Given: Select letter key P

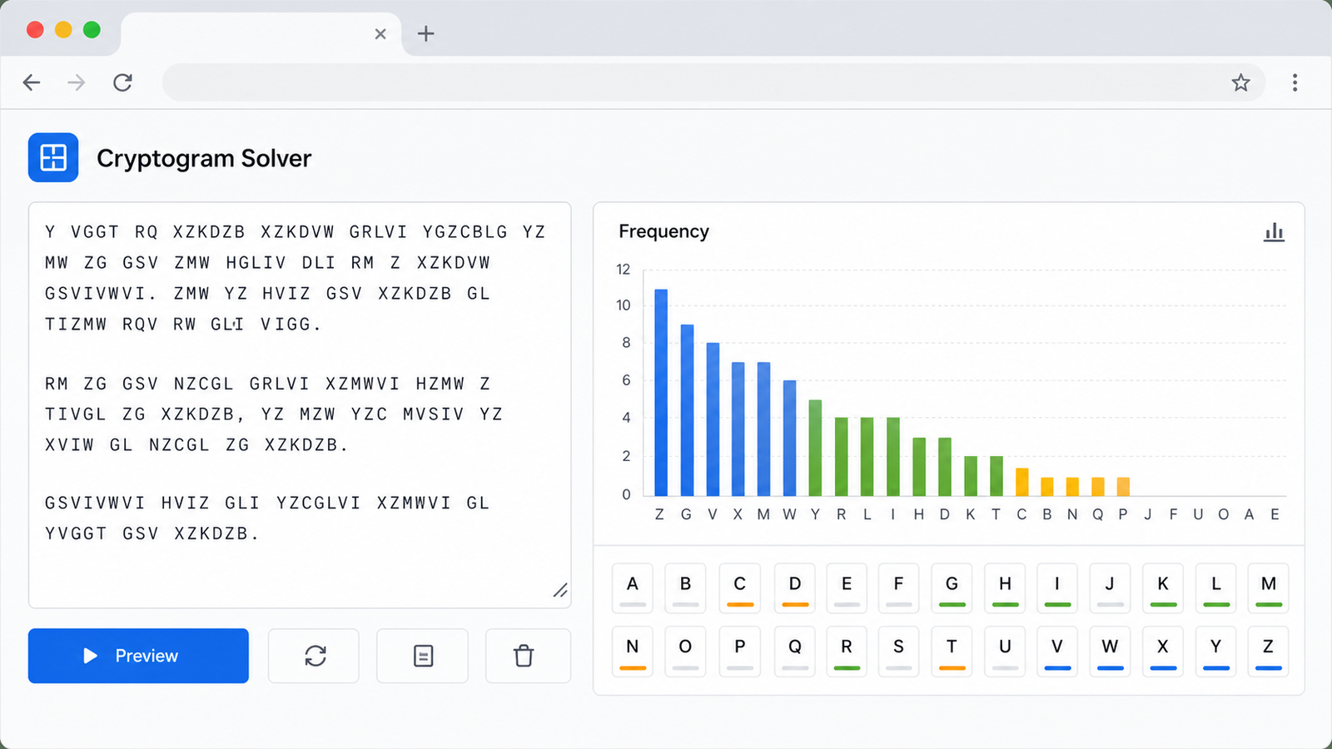Looking at the screenshot, I should [739, 651].
